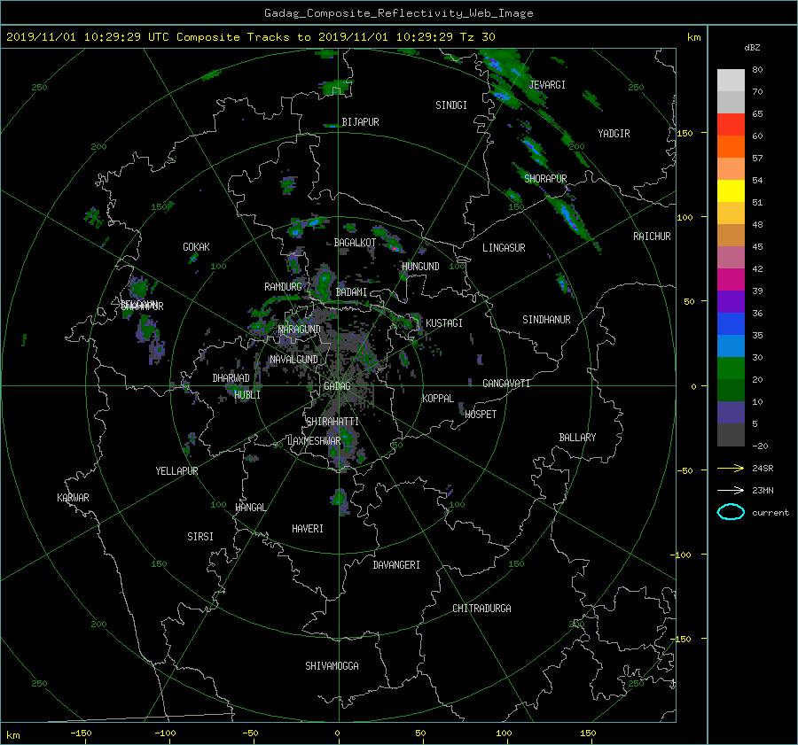Click the KUSTAGI city label

[444, 323]
